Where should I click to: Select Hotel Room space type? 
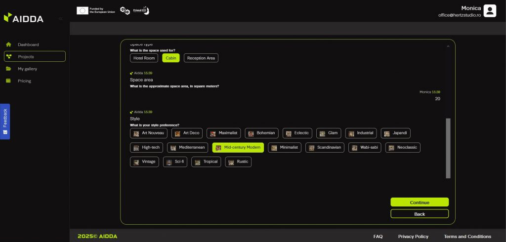(x=144, y=58)
